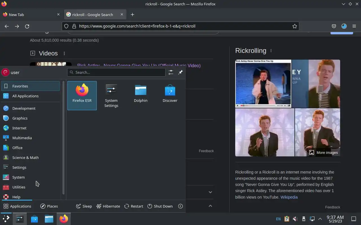
Task: Open the Multimedia category
Action: click(30, 138)
